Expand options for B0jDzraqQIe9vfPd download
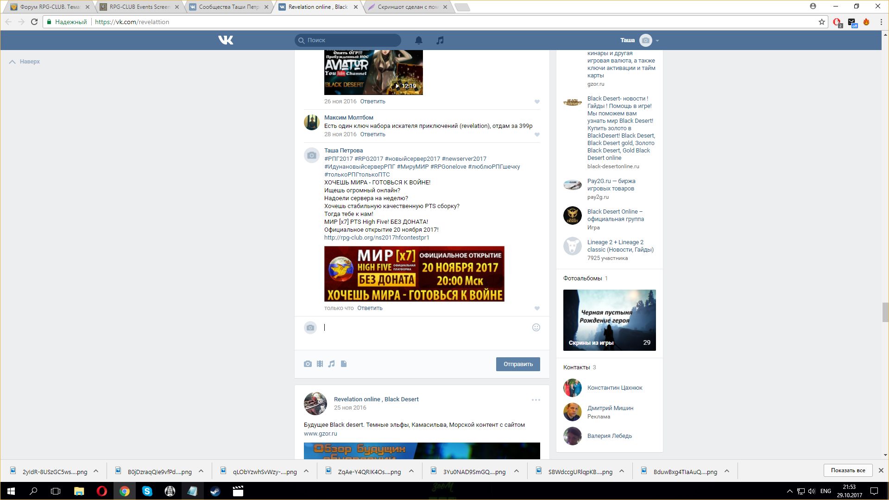This screenshot has height=500, width=889. [x=201, y=471]
